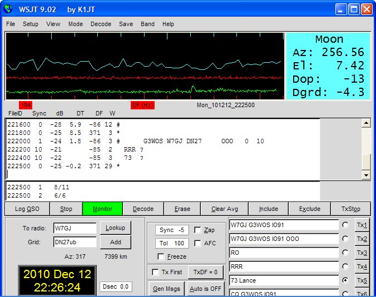
Task: Open the Mode menu
Action: pos(76,24)
